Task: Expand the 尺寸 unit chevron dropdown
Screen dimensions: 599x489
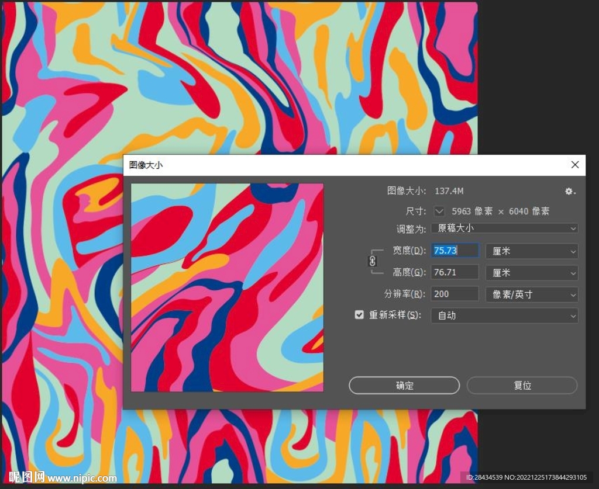Action: (x=439, y=211)
